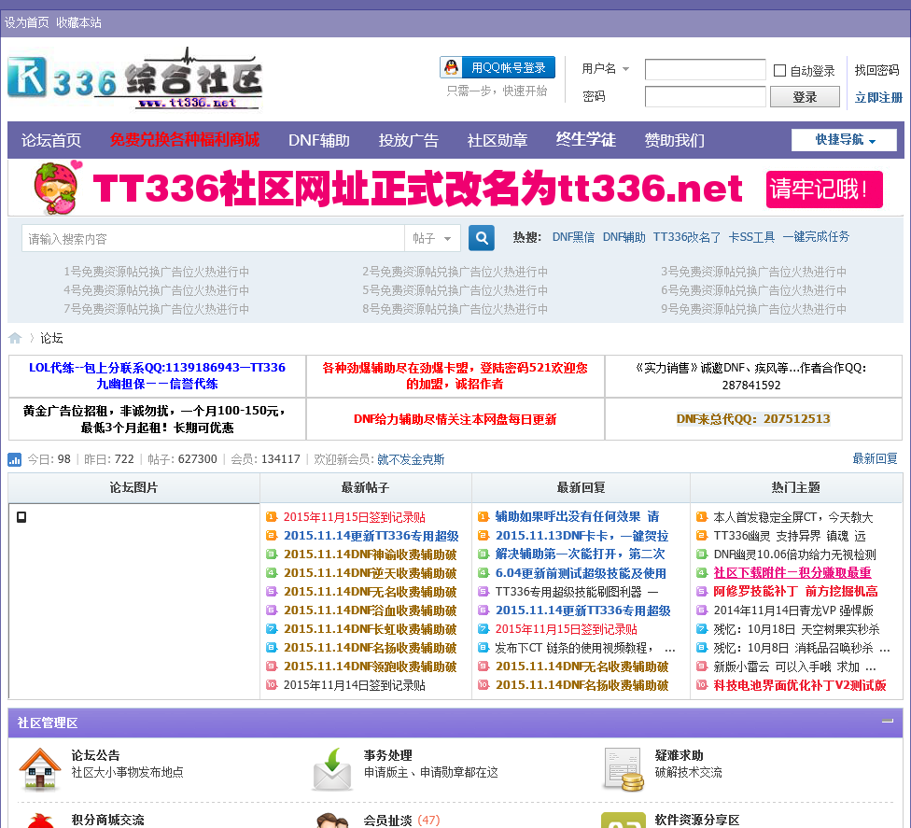
Task: Click the blue search magnifier button
Action: click(481, 238)
